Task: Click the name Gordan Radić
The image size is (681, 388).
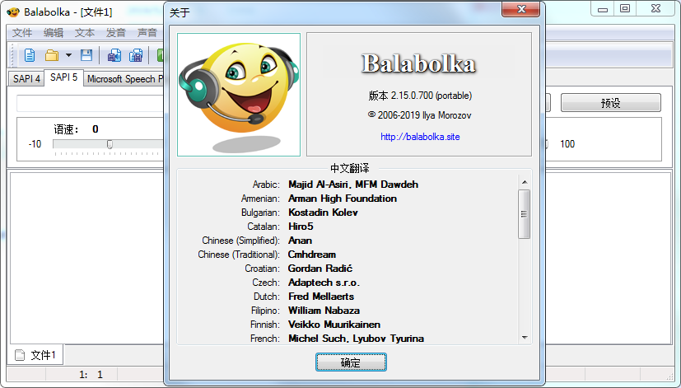Action: click(x=320, y=268)
